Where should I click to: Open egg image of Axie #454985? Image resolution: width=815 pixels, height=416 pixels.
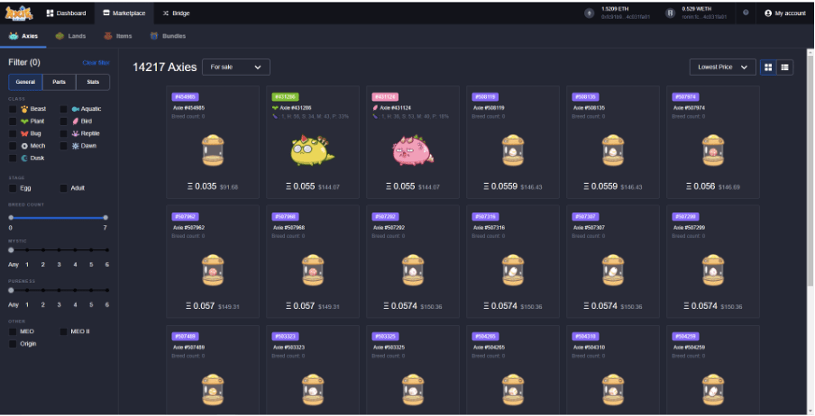pyautogui.click(x=213, y=150)
